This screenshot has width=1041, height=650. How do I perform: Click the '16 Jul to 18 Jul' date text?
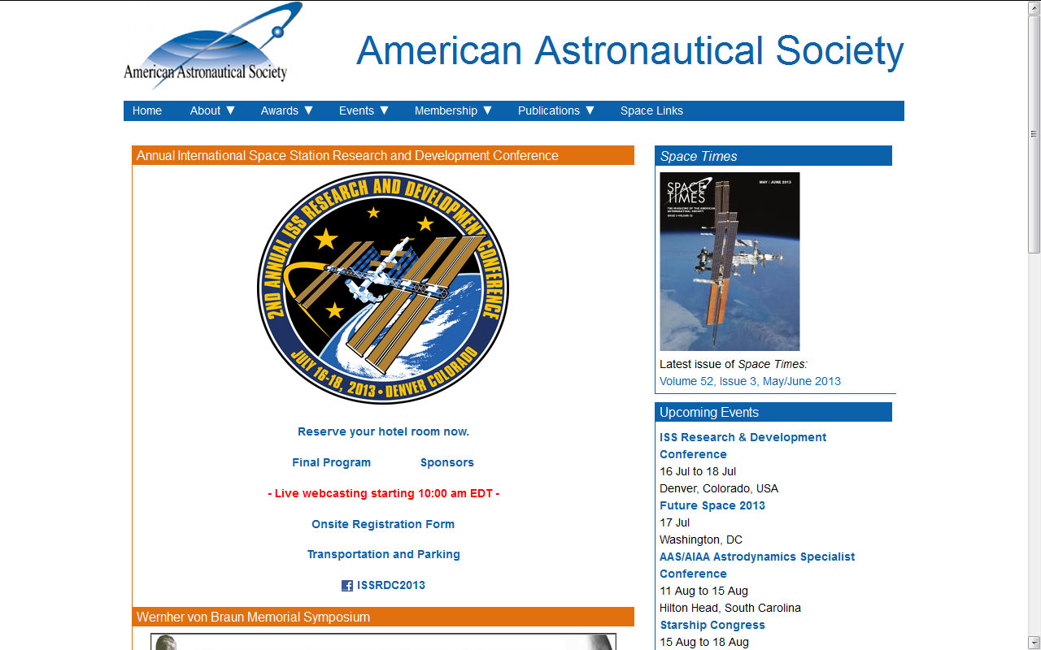[x=698, y=471]
